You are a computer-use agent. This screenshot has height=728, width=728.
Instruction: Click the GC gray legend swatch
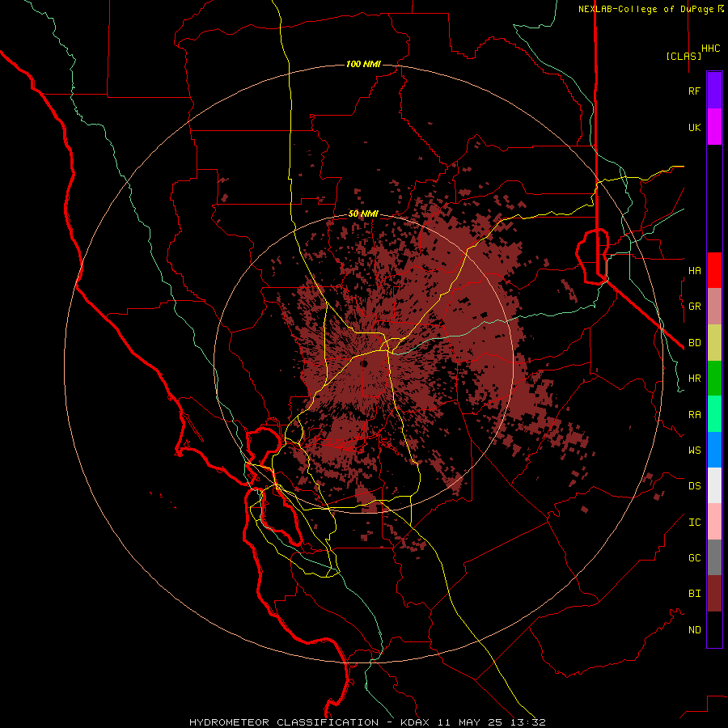[714, 557]
